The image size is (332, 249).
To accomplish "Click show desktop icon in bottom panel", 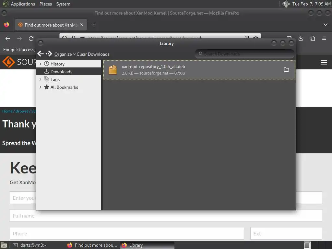I will pos(4,245).
